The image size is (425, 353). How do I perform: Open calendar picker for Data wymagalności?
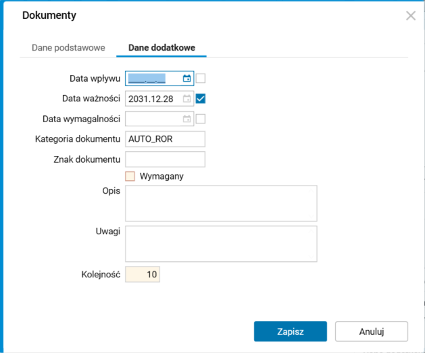pos(187,119)
